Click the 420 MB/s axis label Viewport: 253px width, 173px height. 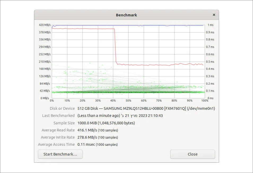pyautogui.click(x=45, y=25)
